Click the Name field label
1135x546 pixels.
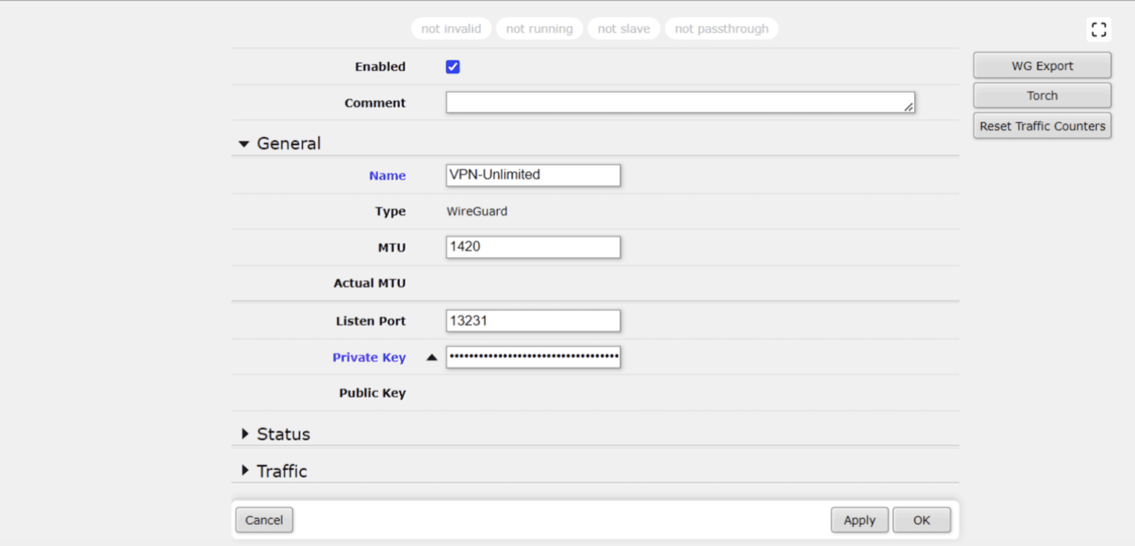(x=387, y=175)
